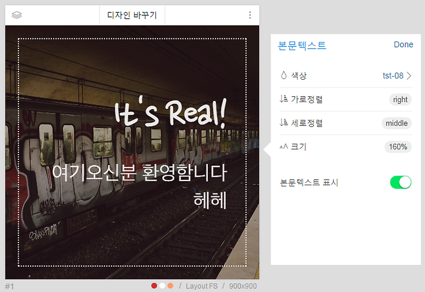Select the red color dot
Screen dimensions: 425x292
point(154,286)
